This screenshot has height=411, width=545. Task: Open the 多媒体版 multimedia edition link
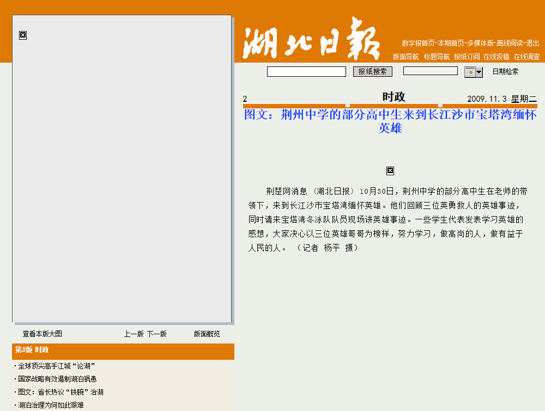pos(480,43)
